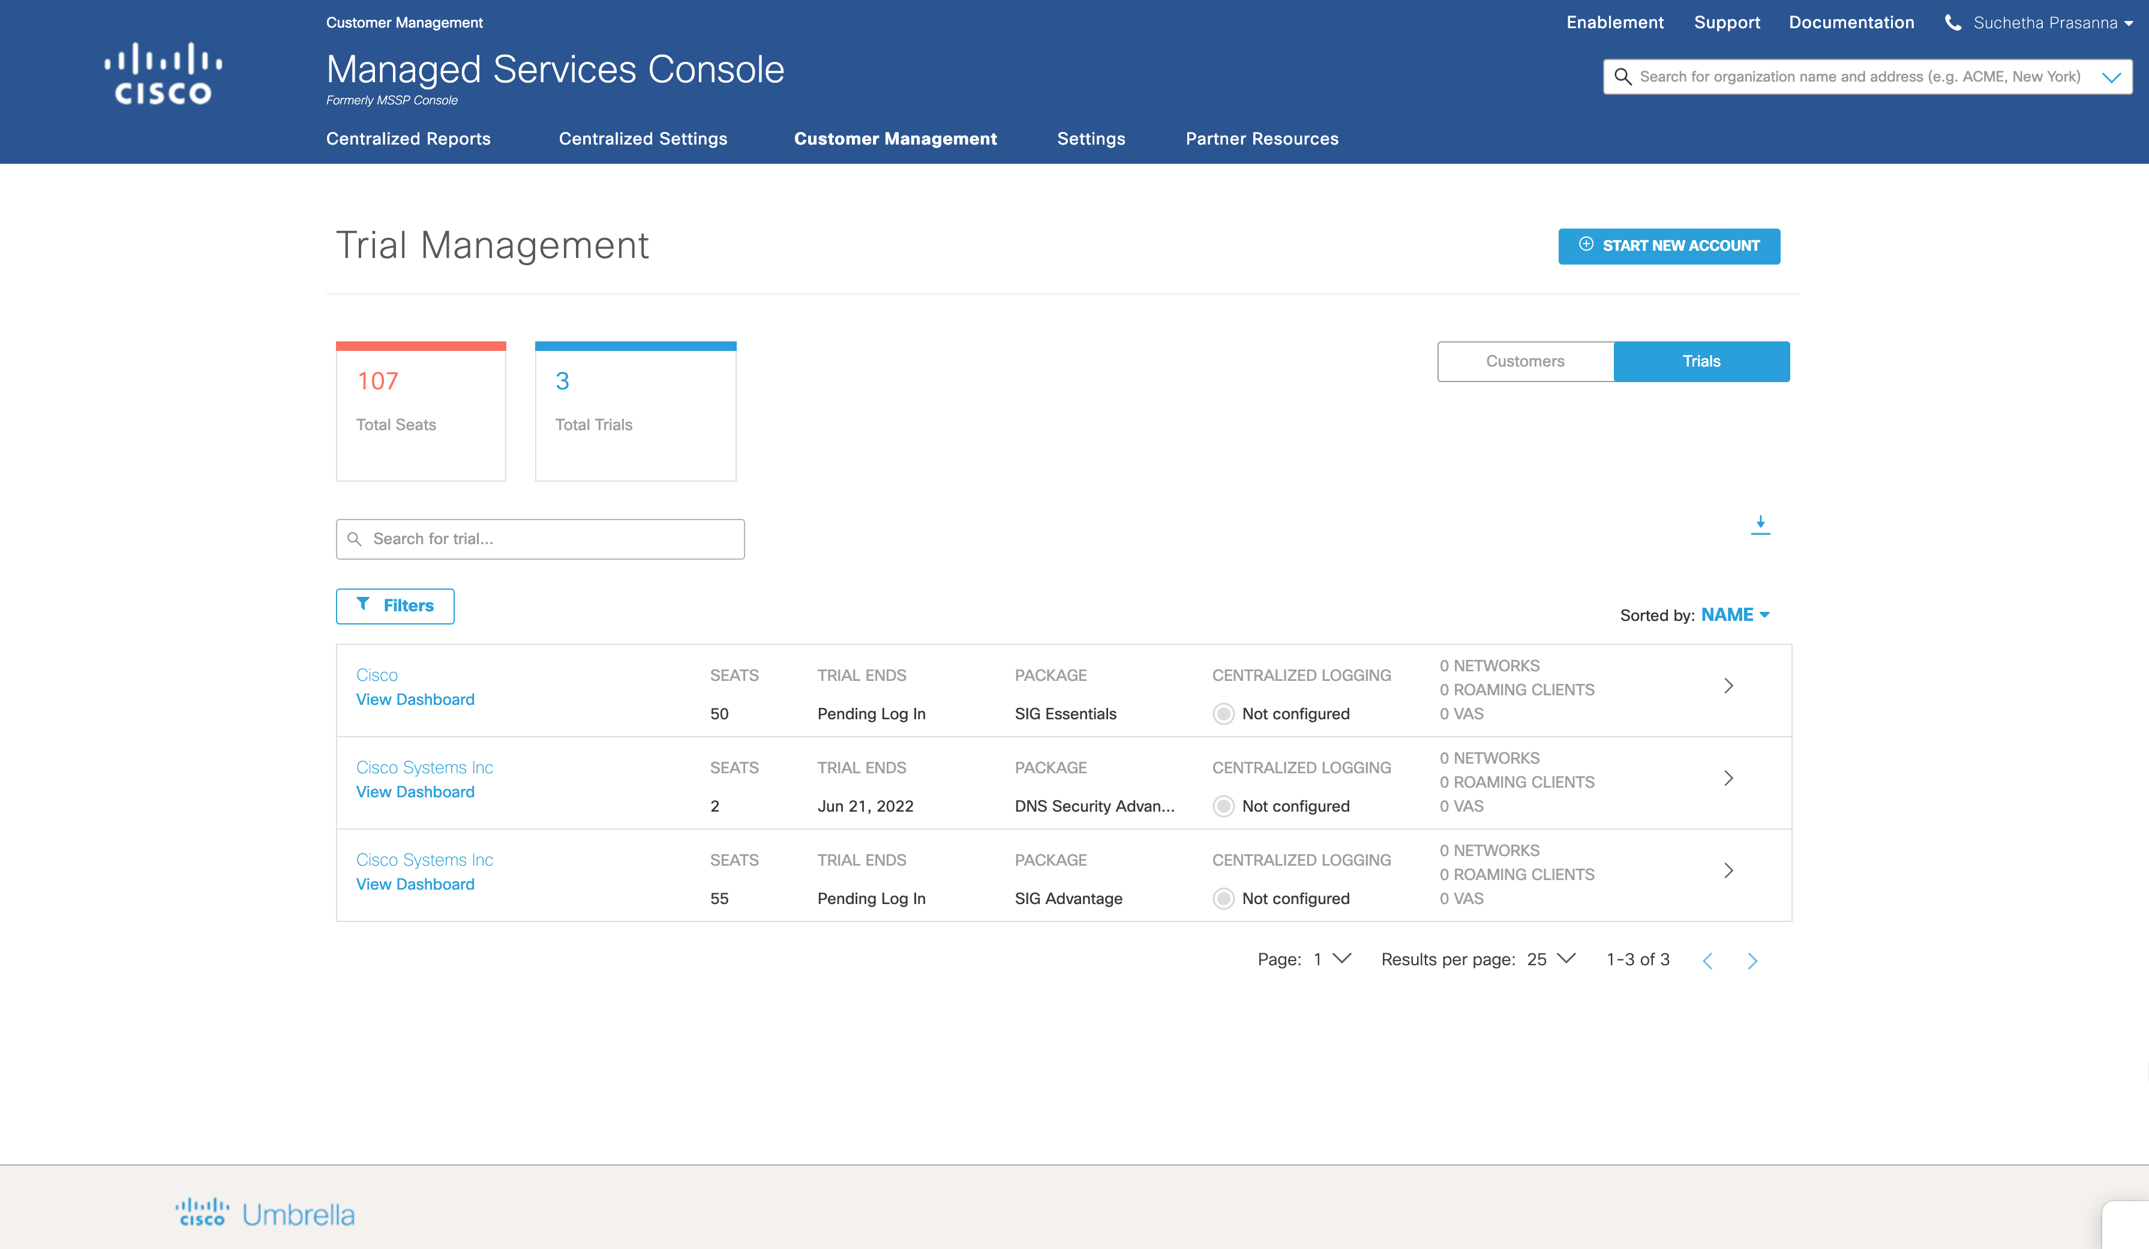Click the download export arrow icon
This screenshot has width=2149, height=1249.
click(x=1760, y=524)
